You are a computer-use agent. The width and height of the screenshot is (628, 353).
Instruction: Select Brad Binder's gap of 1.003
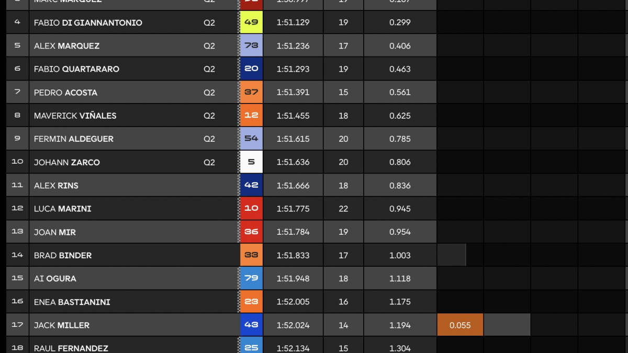[x=400, y=255]
